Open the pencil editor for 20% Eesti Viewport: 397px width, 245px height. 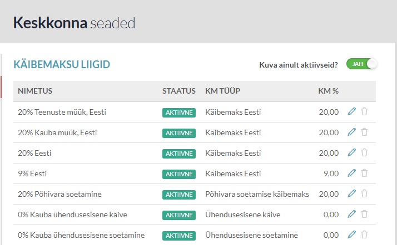(351, 152)
